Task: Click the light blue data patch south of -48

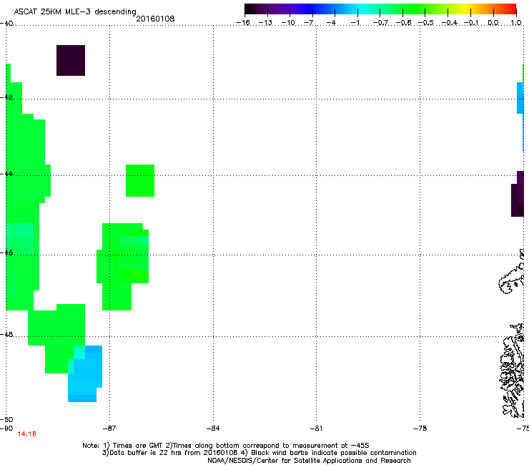Action: 85,373
